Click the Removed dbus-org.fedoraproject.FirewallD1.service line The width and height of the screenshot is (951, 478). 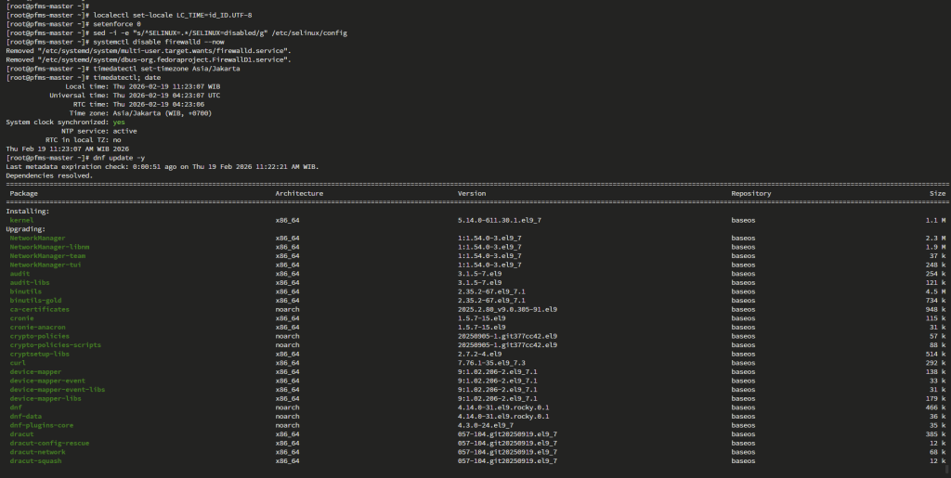[149, 60]
